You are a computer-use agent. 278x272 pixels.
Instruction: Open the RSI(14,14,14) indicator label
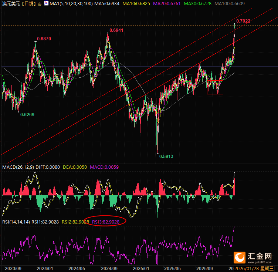coord(16,222)
